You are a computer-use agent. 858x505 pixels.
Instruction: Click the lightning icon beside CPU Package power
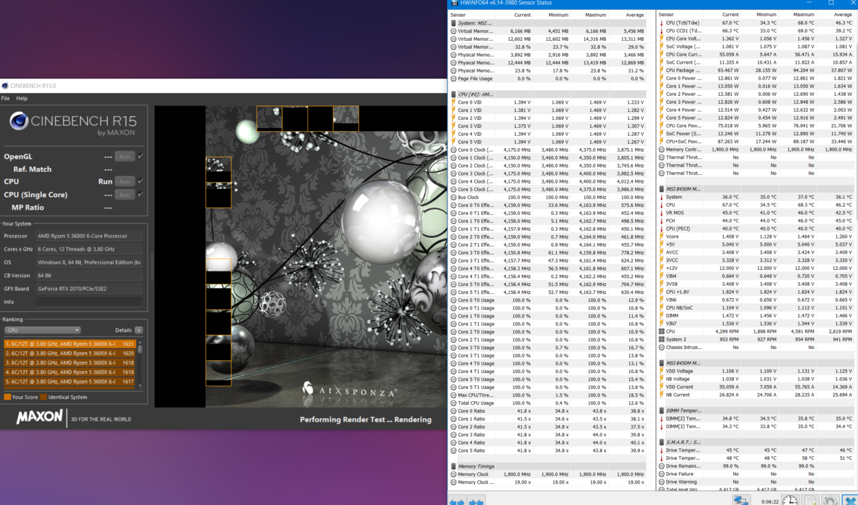(662, 70)
